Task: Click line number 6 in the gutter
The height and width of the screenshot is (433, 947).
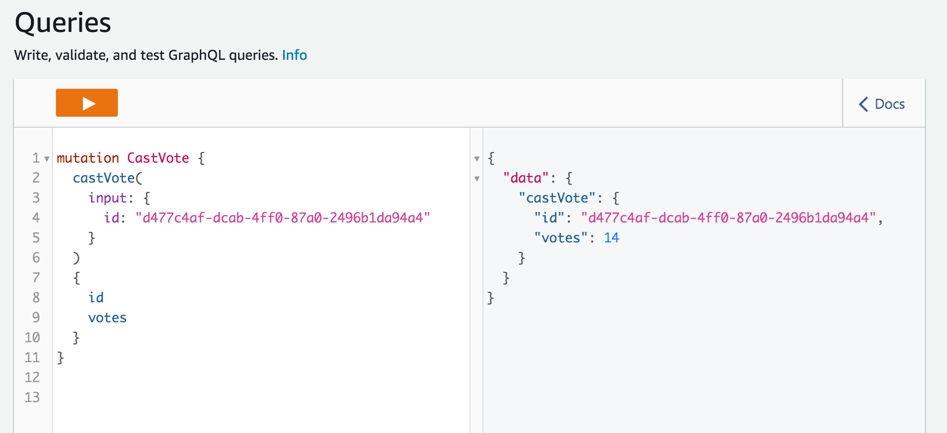Action: (x=36, y=258)
